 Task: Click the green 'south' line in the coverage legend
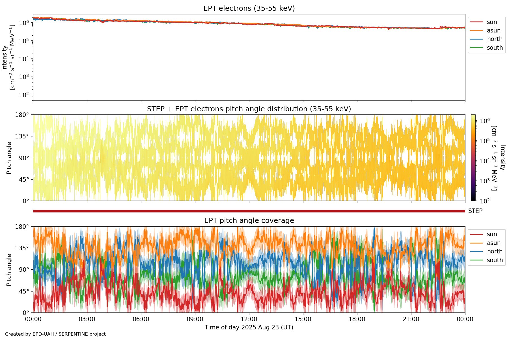(x=476, y=260)
